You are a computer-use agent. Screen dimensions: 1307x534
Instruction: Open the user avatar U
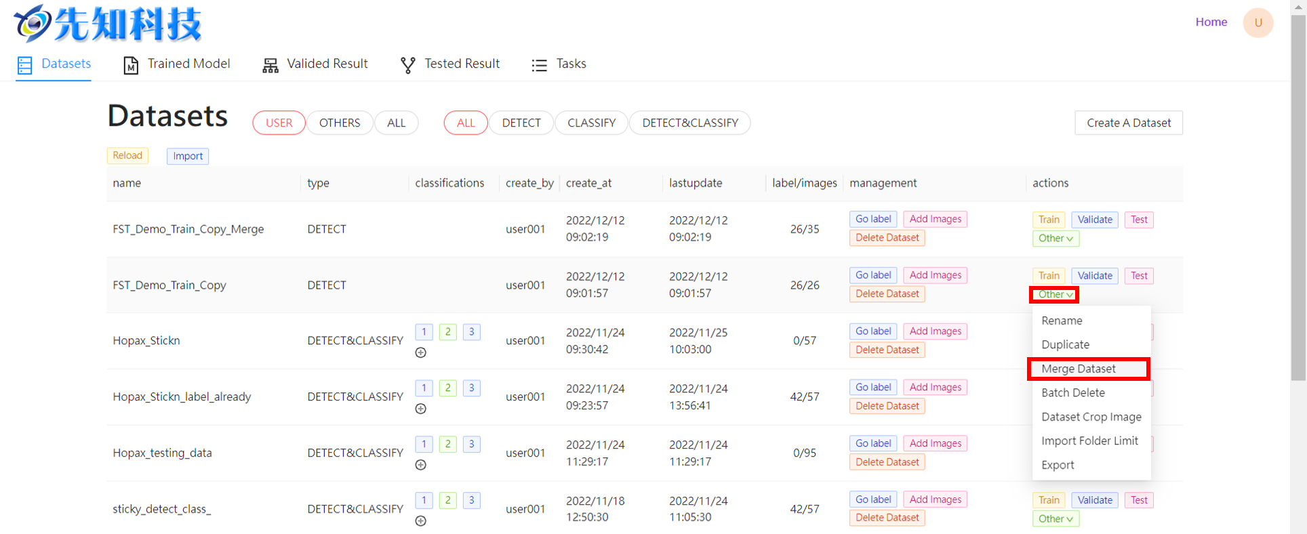[1258, 22]
